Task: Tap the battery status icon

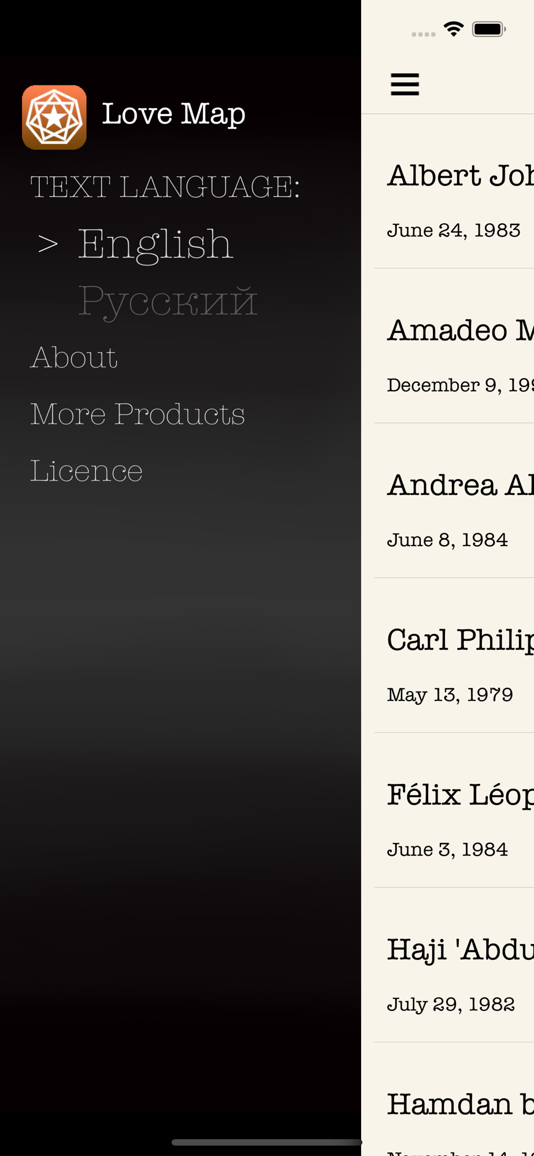Action: (489, 29)
